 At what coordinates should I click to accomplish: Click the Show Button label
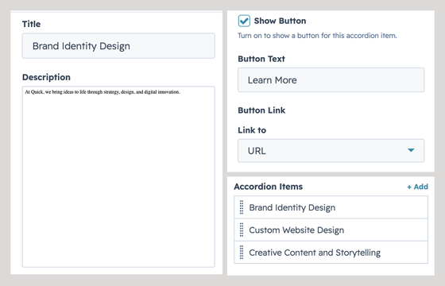coord(280,21)
